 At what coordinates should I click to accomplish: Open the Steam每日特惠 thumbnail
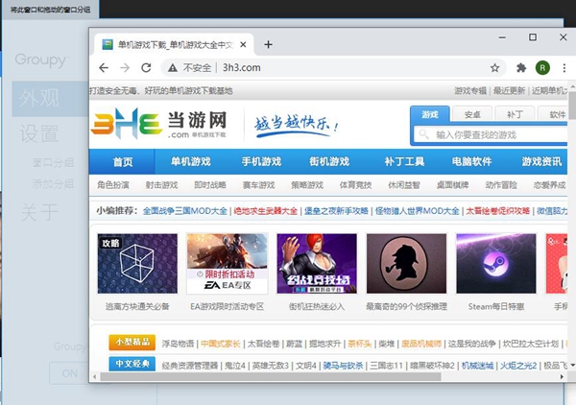(496, 263)
